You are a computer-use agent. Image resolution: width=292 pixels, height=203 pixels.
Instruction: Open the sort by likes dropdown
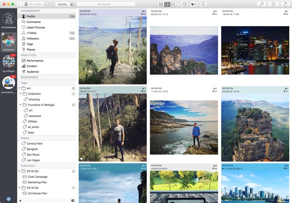(x=194, y=4)
